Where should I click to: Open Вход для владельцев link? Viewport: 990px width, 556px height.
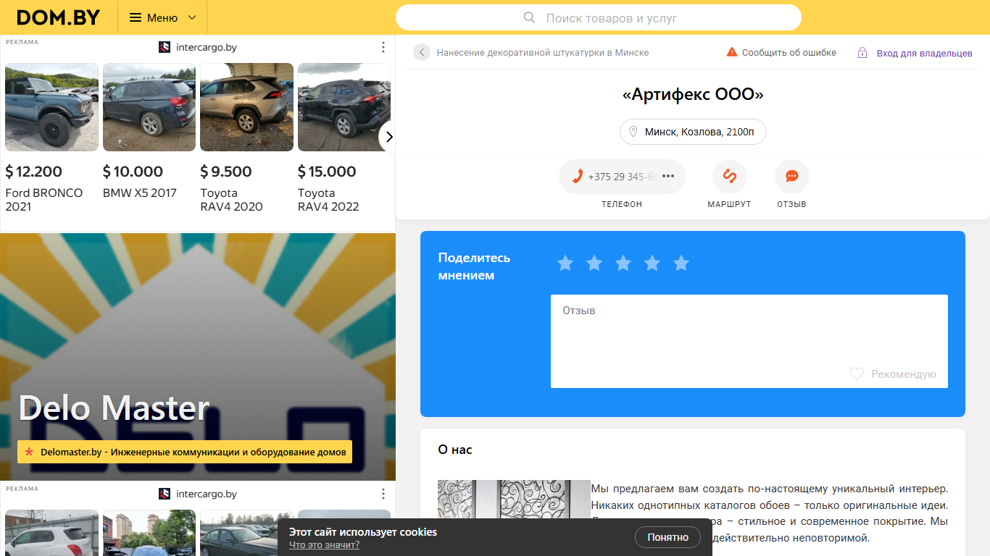[925, 53]
